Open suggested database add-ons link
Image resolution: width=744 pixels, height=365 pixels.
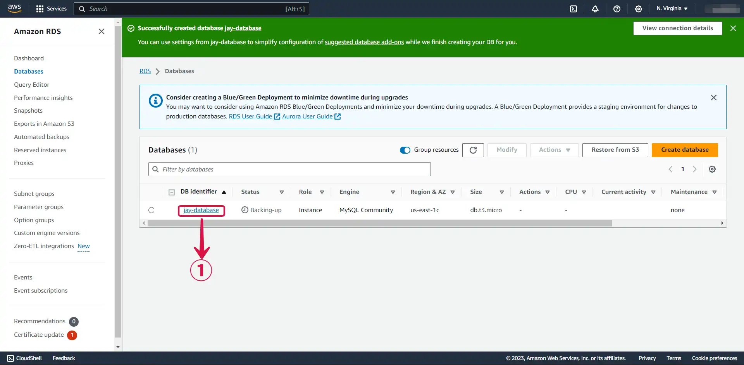click(x=364, y=42)
